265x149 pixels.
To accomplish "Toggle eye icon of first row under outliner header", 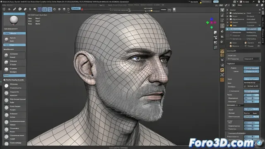I will tap(227, 13).
